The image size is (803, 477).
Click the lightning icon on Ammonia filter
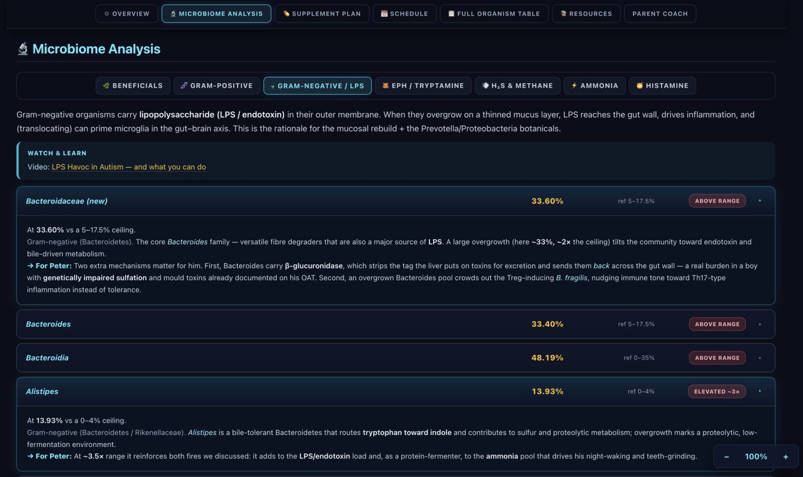[x=574, y=86]
